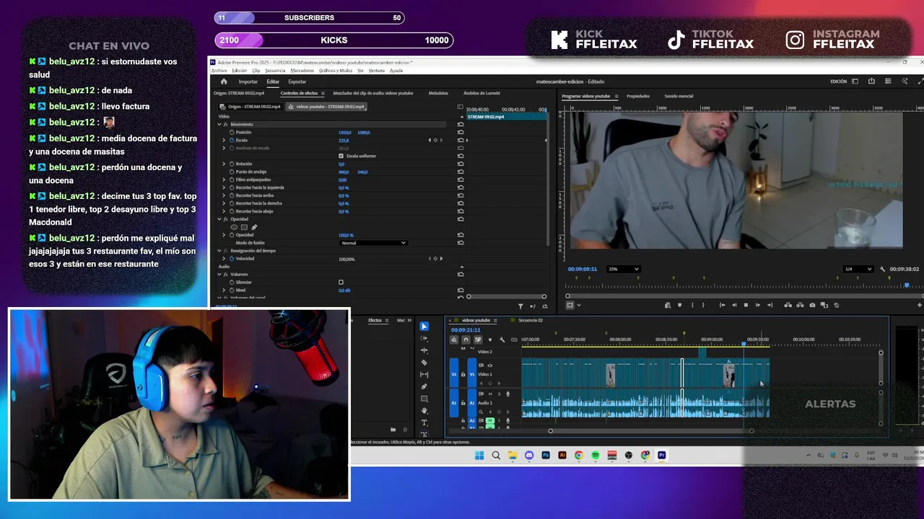
Task: Select the Slip tool
Action: 424,374
